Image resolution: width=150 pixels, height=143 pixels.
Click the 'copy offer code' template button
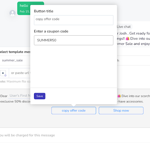click(74, 111)
